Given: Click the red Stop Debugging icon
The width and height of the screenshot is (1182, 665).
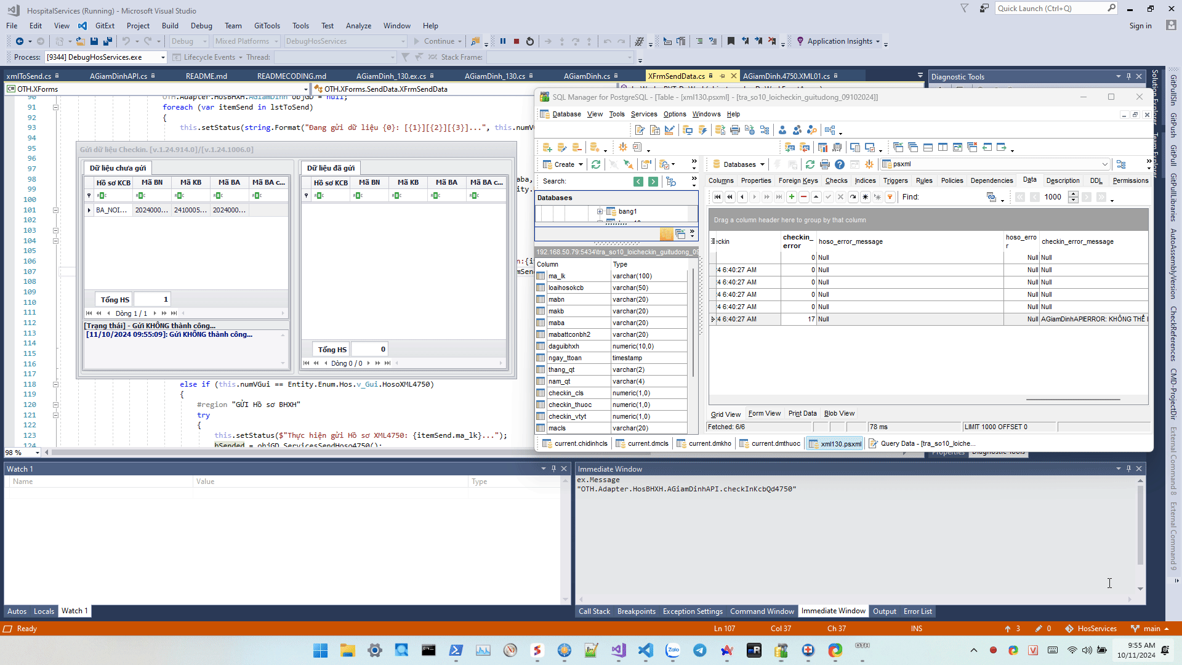Looking at the screenshot, I should pyautogui.click(x=517, y=41).
